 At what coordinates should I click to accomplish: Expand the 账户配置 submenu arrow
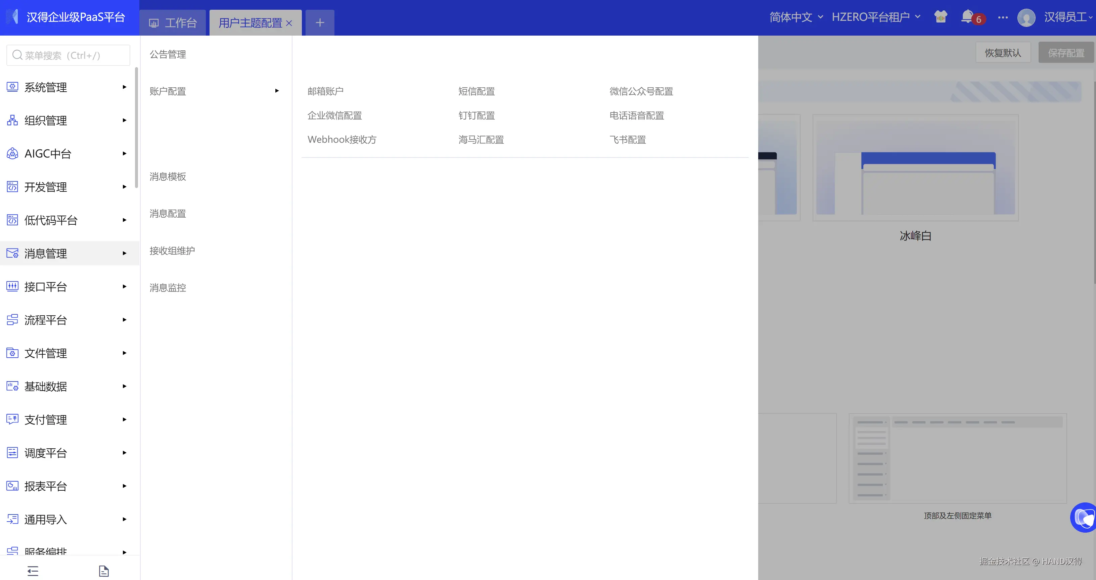click(x=277, y=91)
